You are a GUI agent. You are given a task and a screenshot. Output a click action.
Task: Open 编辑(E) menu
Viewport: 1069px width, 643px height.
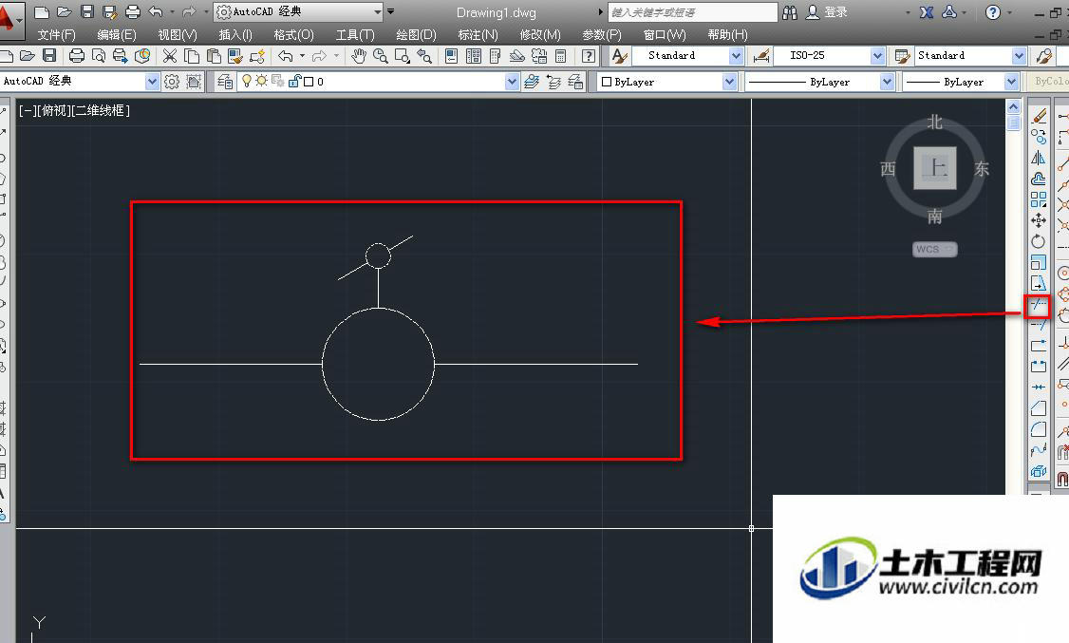(x=116, y=35)
